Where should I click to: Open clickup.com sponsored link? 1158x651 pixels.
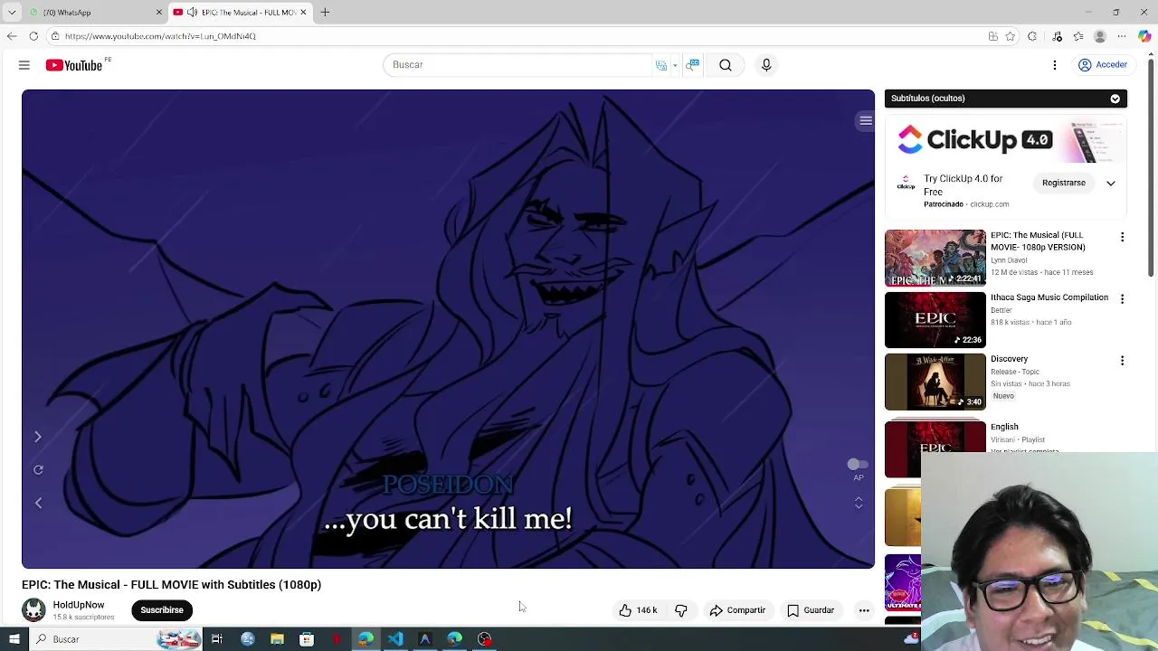coord(989,204)
